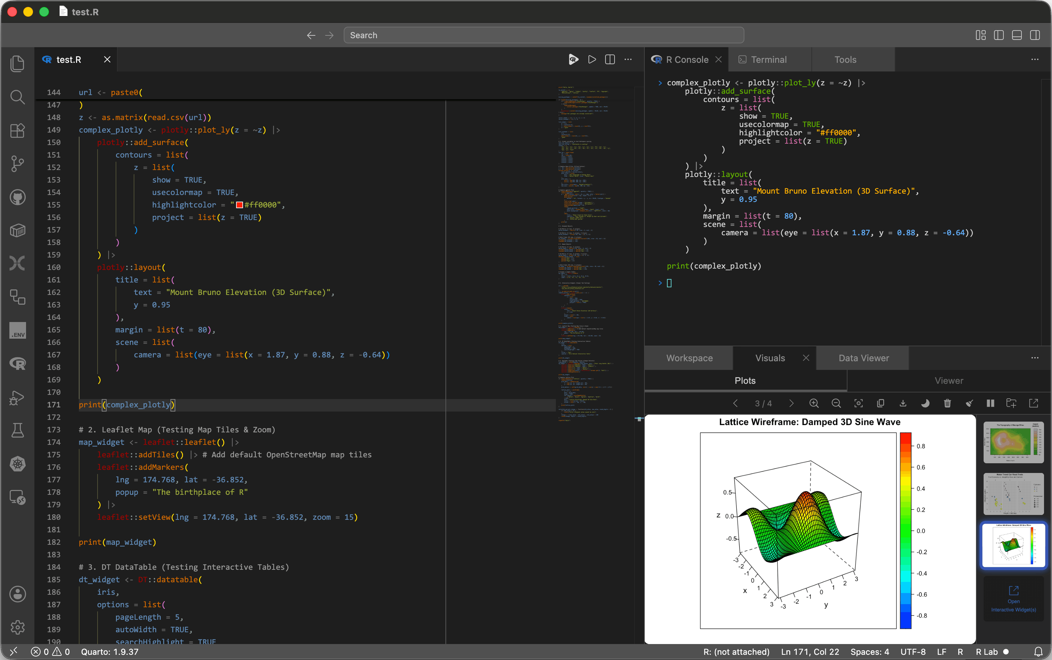Switch to the Terminal tab
Screen dimensions: 1052x660
(x=769, y=60)
